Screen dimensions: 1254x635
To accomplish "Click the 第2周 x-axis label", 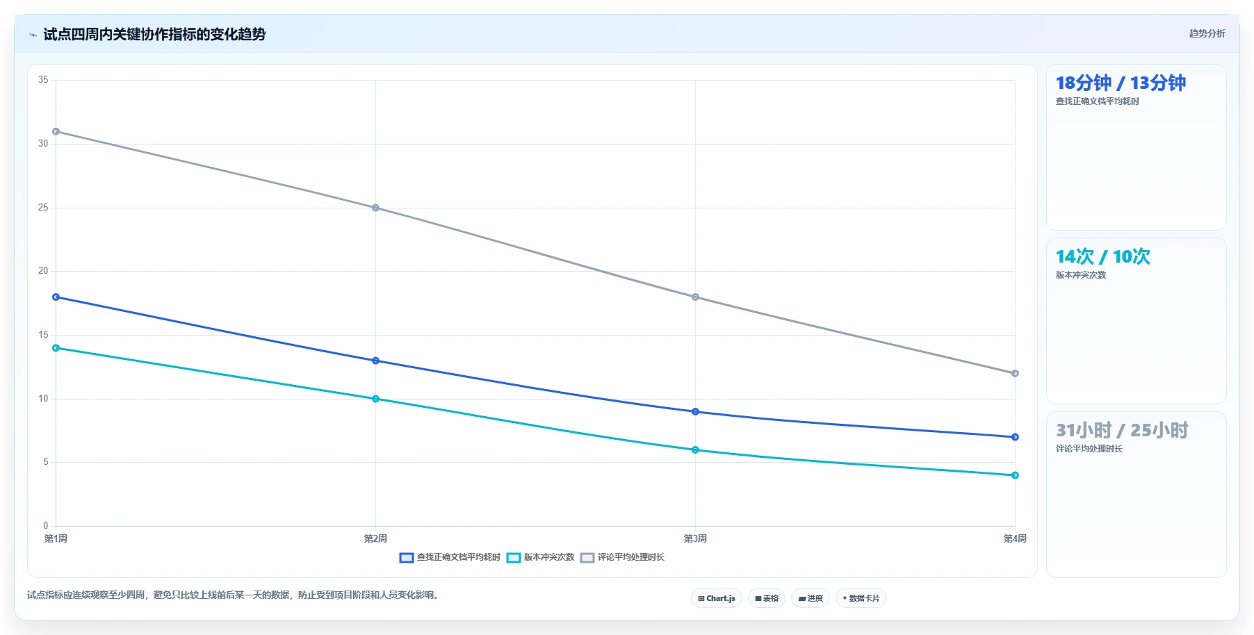I will coord(375,538).
